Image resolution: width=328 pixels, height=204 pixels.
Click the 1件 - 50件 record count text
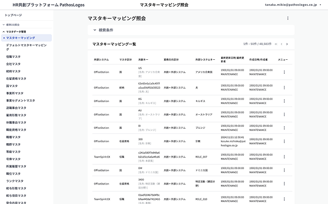point(257,44)
